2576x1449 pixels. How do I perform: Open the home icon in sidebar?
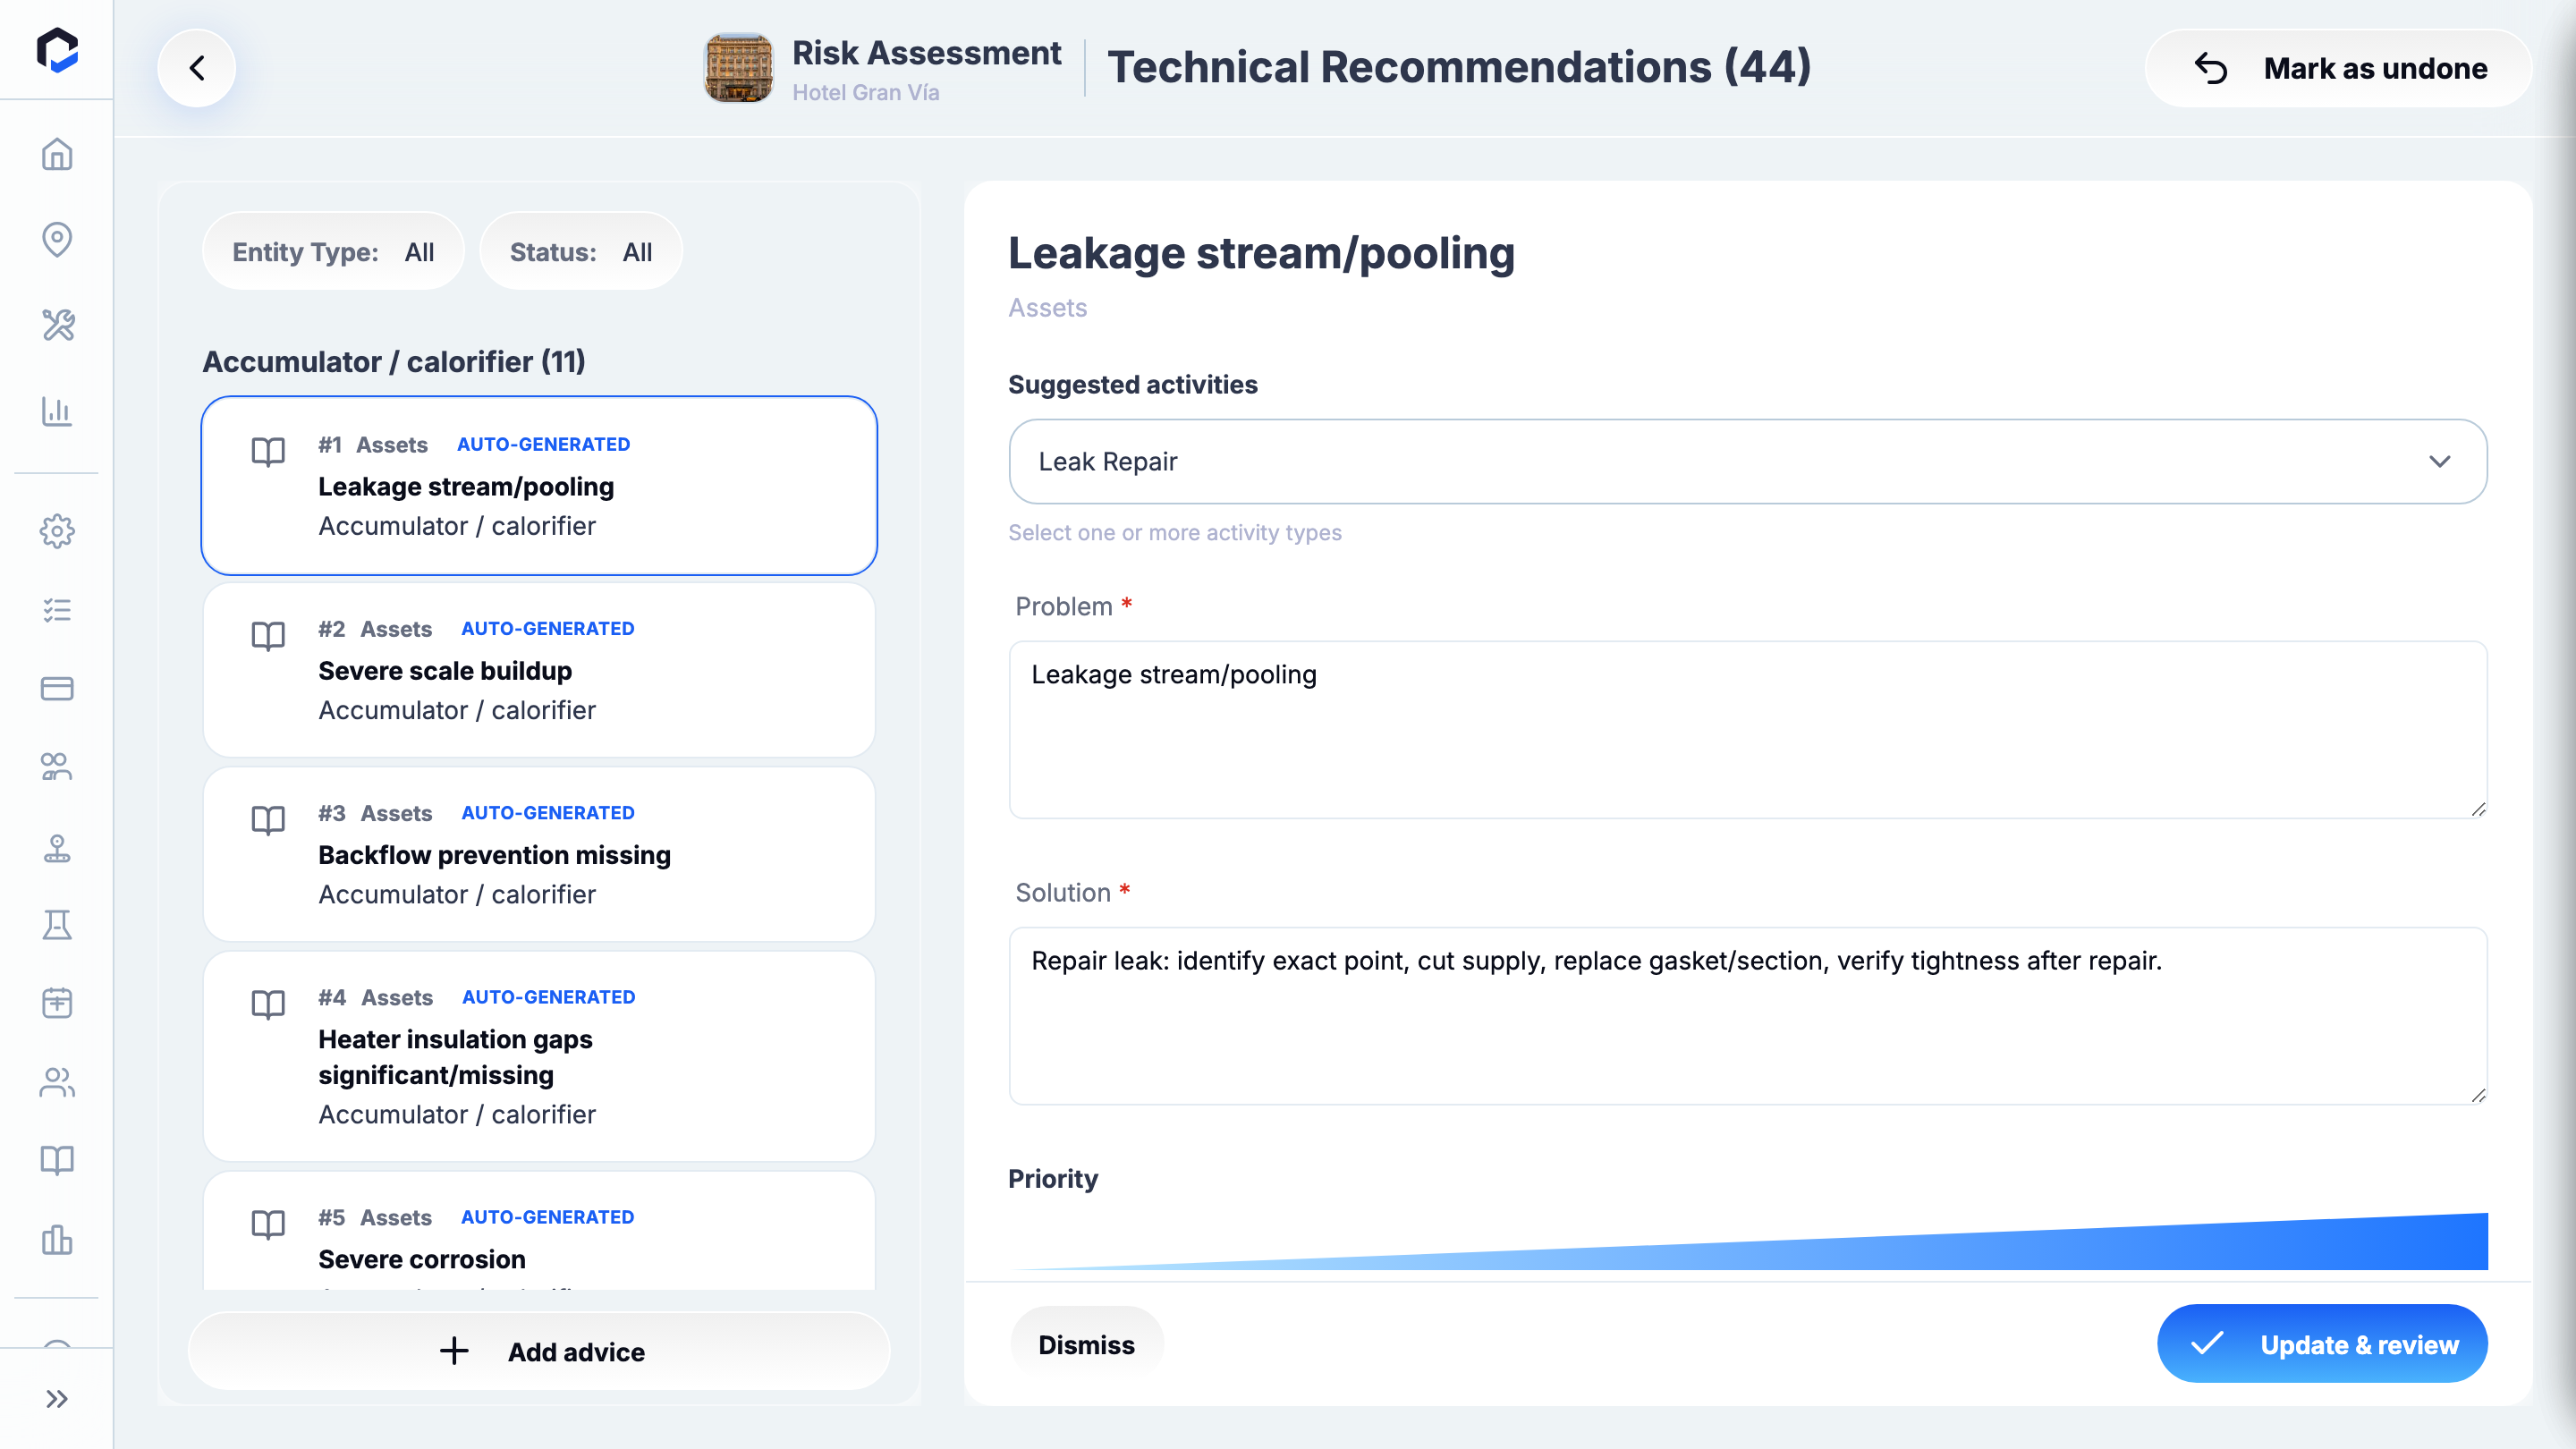57,154
